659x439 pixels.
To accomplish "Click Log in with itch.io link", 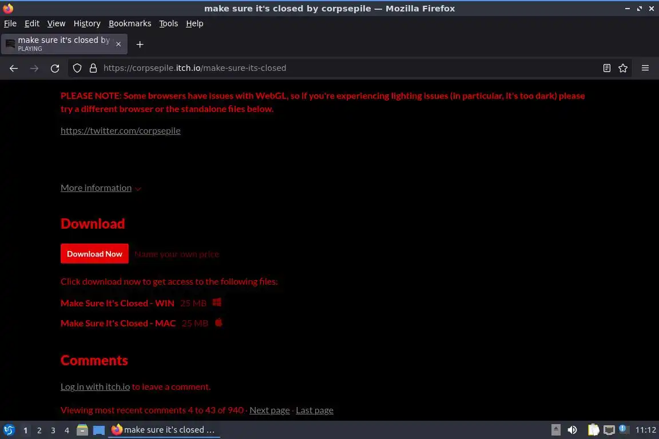I will point(96,387).
